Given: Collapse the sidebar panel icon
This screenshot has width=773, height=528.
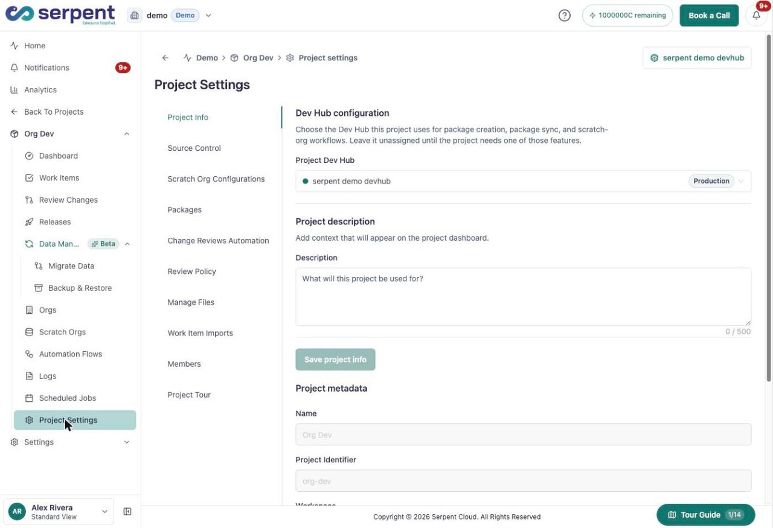Looking at the screenshot, I should 127,512.
